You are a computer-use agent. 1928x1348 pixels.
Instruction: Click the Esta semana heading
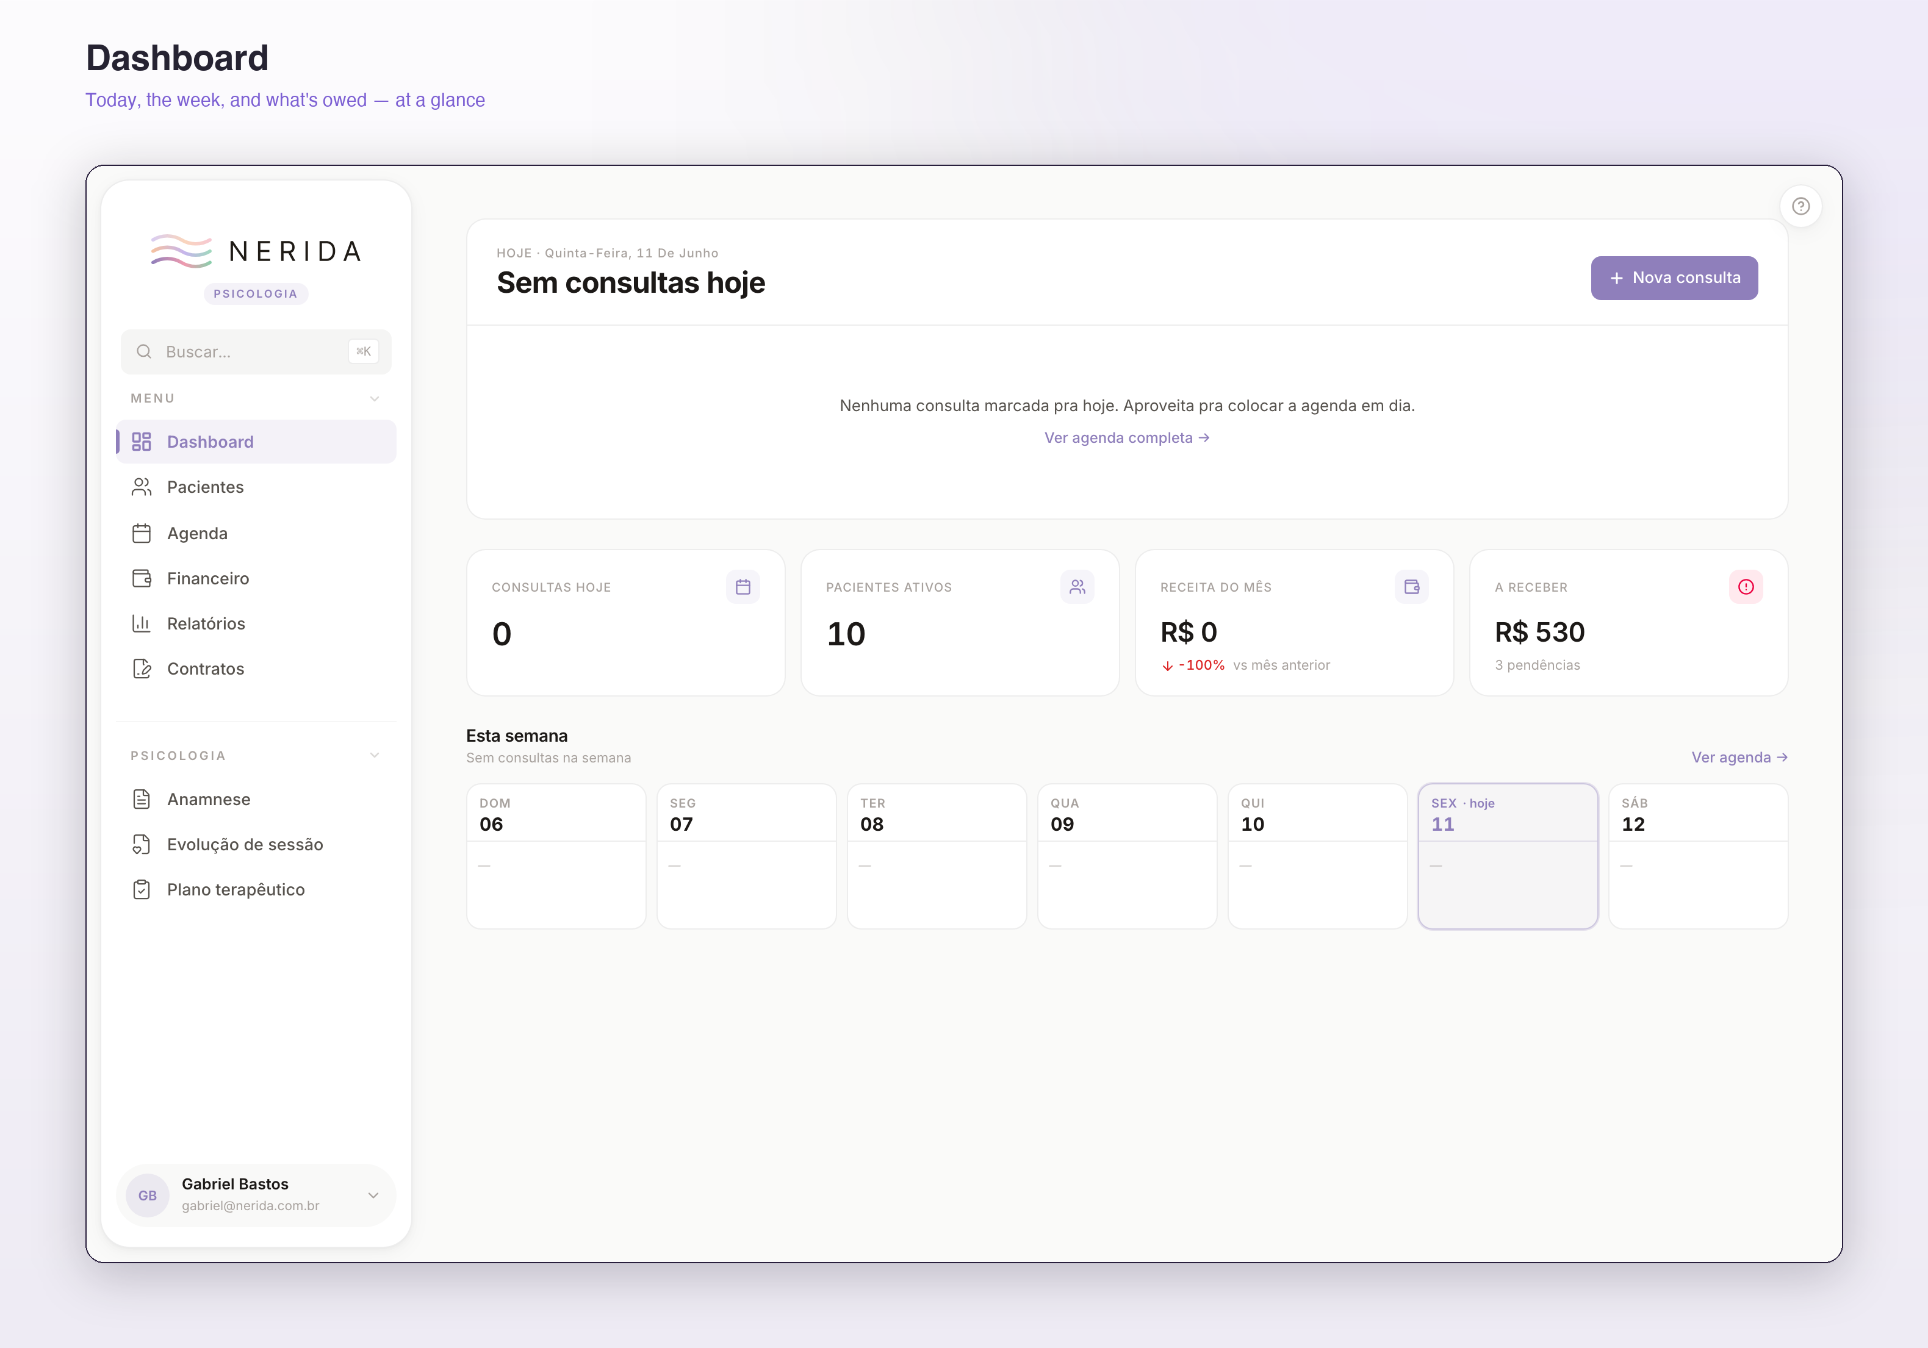click(516, 736)
